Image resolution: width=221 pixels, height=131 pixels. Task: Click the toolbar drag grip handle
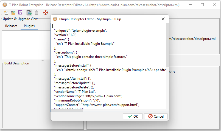pos(2,13)
